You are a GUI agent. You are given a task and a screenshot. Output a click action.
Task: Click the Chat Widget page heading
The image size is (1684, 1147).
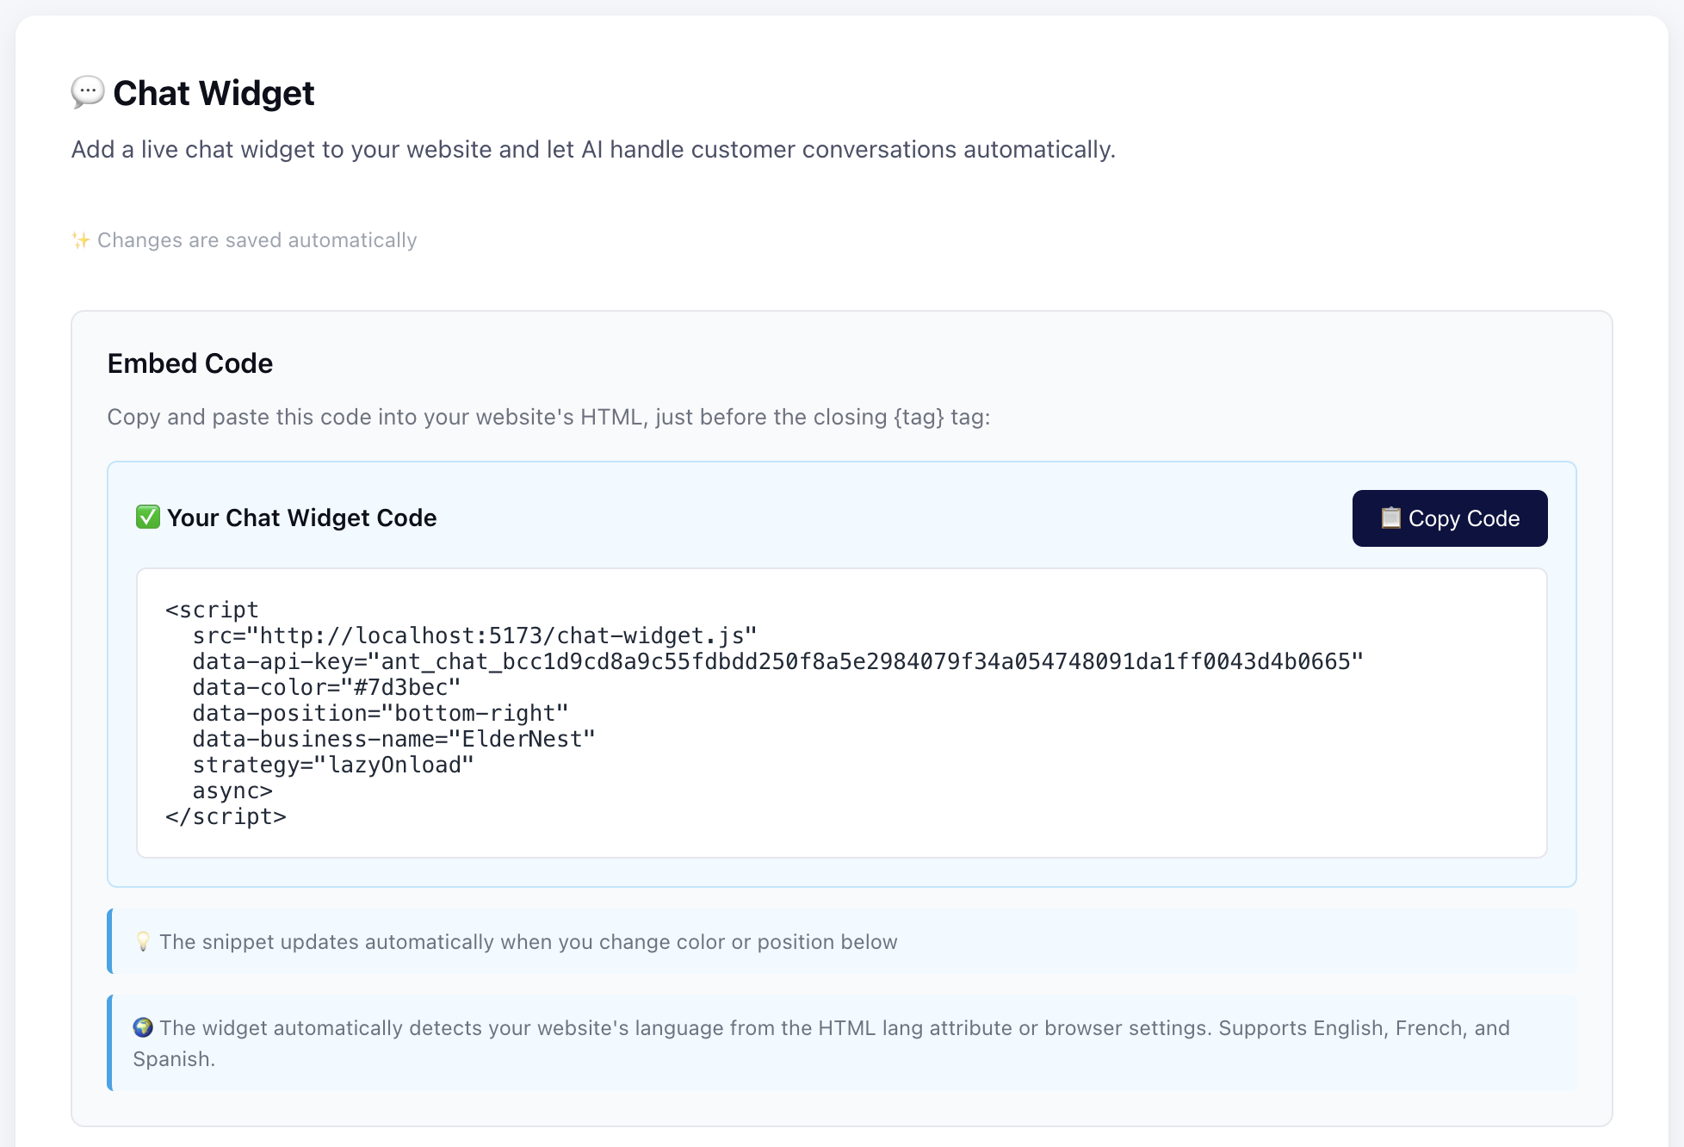click(214, 93)
